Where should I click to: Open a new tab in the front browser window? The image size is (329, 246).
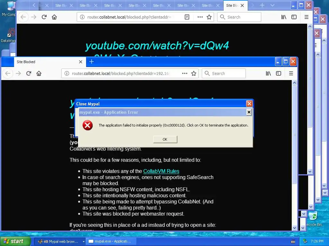pyautogui.click(x=92, y=62)
